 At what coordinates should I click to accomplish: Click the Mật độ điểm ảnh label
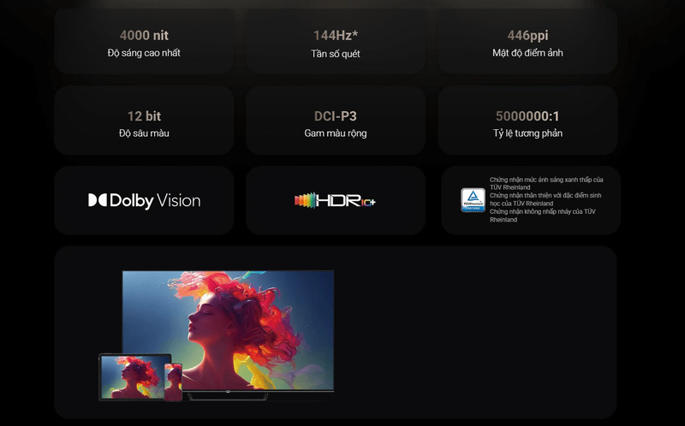click(527, 53)
